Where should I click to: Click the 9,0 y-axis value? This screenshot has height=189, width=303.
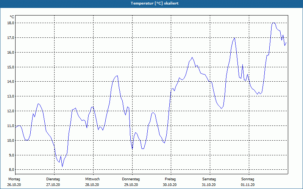(11, 155)
